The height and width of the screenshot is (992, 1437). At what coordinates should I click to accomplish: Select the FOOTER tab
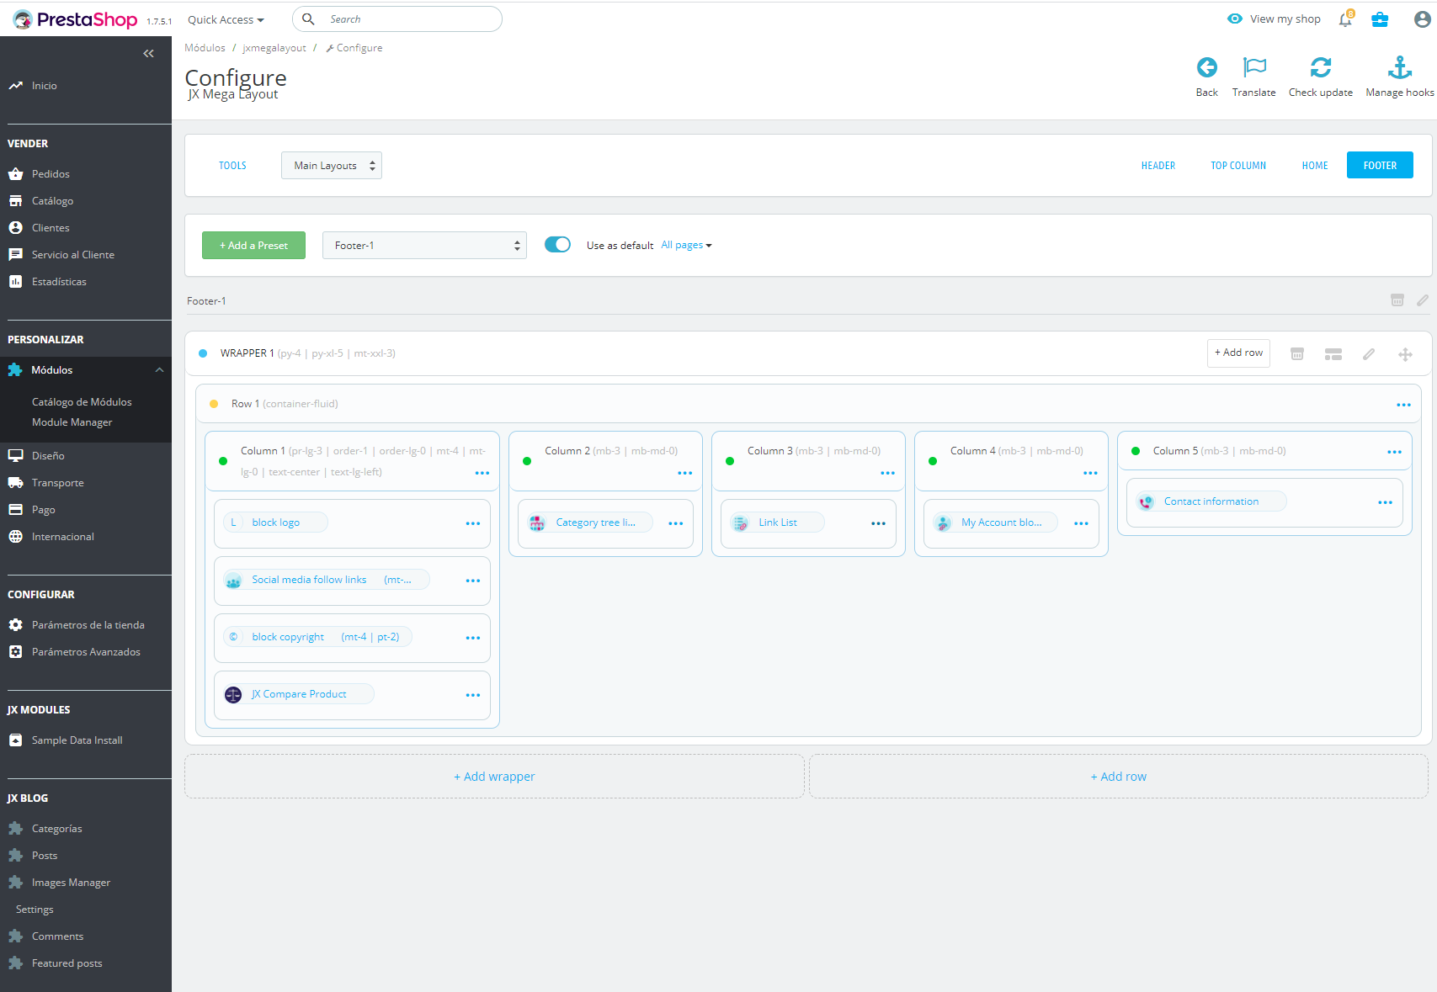pos(1380,166)
